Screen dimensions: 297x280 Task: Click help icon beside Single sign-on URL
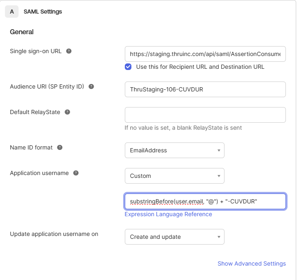click(x=69, y=51)
